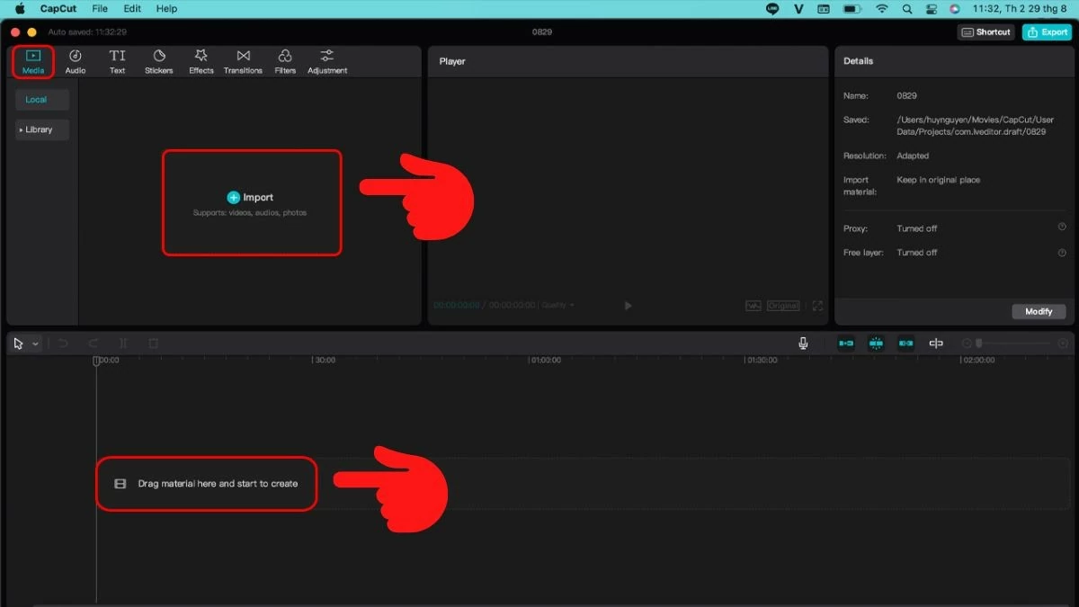Open the Filters panel
The image size is (1079, 607).
[x=285, y=61]
